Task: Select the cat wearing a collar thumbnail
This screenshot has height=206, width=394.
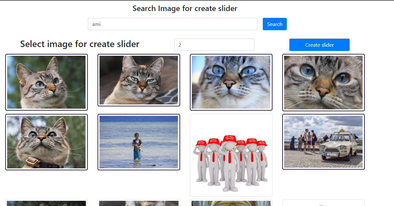Action: point(46,142)
